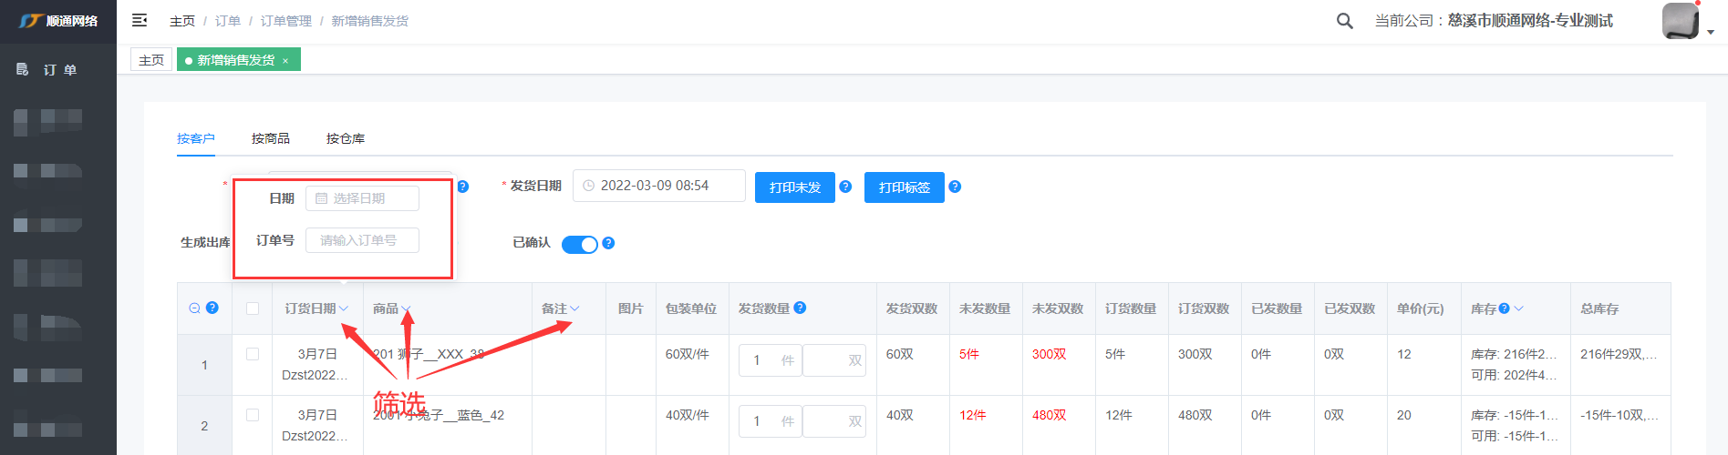Close the 新增销售发货 tab
Viewport: 1728px width, 455px height.
click(x=285, y=61)
